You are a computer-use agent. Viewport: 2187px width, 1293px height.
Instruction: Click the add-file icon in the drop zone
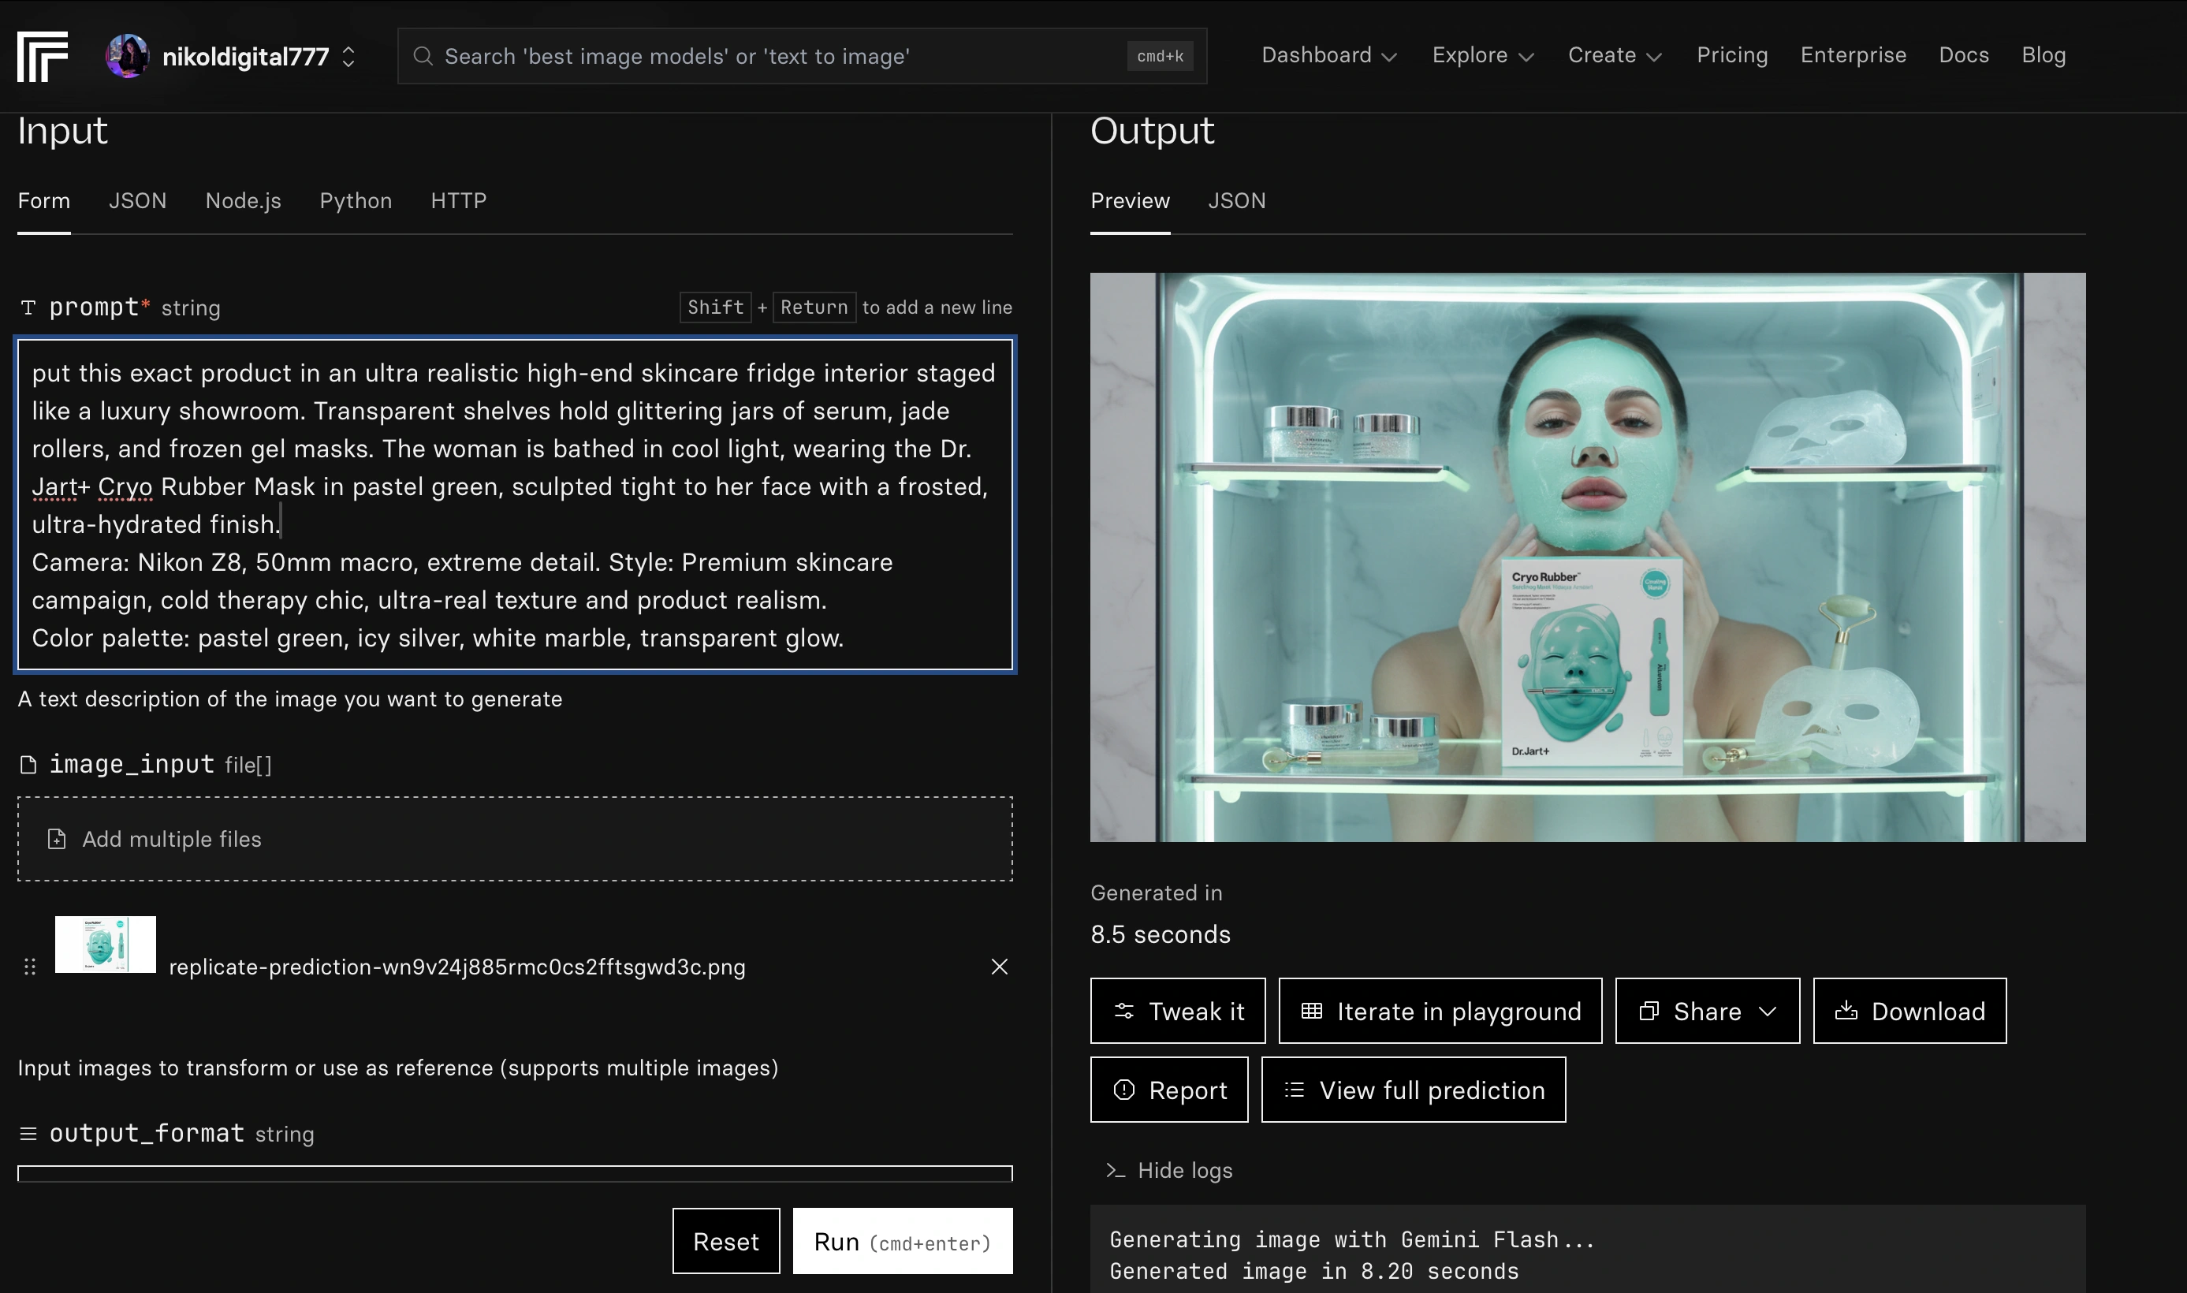57,839
